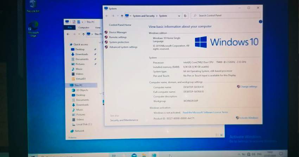Open 3D Objects under This PC

(x=82, y=90)
